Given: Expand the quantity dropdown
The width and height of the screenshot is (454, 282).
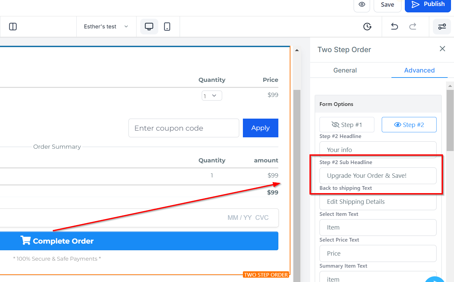Looking at the screenshot, I should 212,96.
